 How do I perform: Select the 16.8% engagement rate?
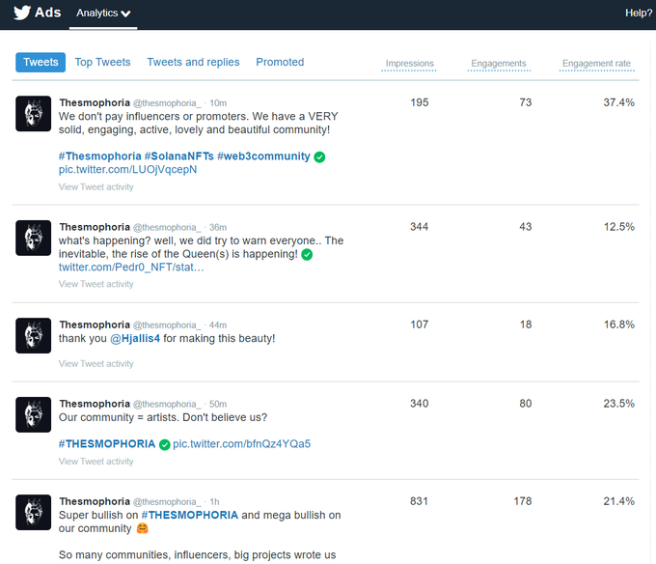coord(618,324)
